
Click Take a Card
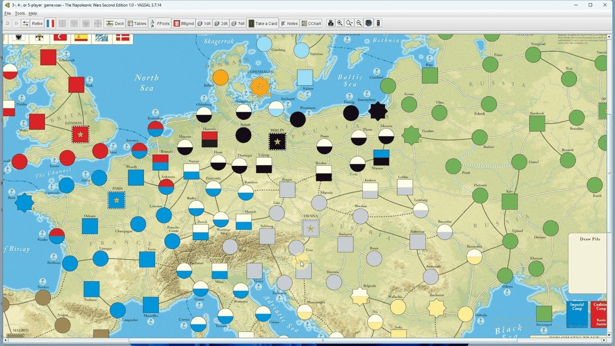(x=263, y=23)
